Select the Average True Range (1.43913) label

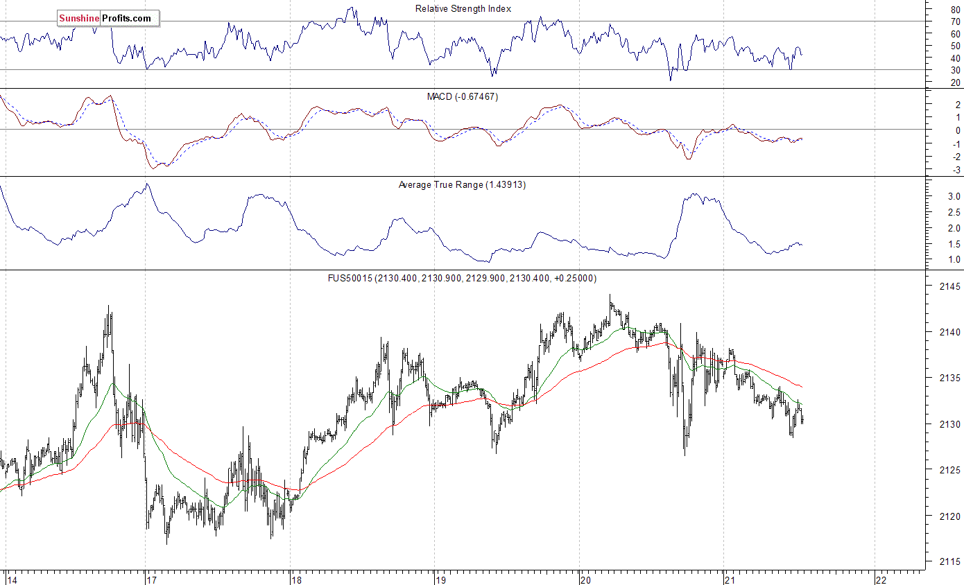coord(463,184)
